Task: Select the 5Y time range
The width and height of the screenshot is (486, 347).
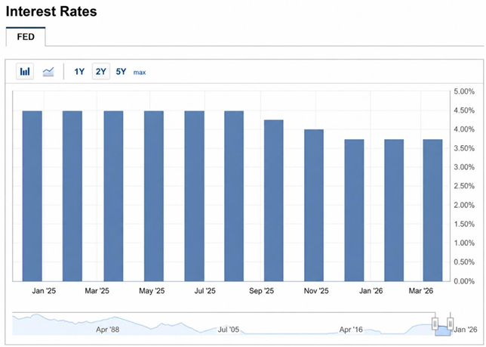Action: (x=121, y=72)
